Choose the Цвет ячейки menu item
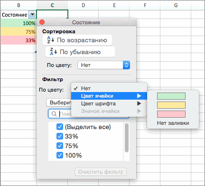The width and height of the screenshot is (205, 186). point(109,96)
